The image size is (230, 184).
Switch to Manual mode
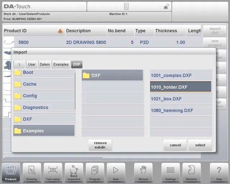coord(143,172)
